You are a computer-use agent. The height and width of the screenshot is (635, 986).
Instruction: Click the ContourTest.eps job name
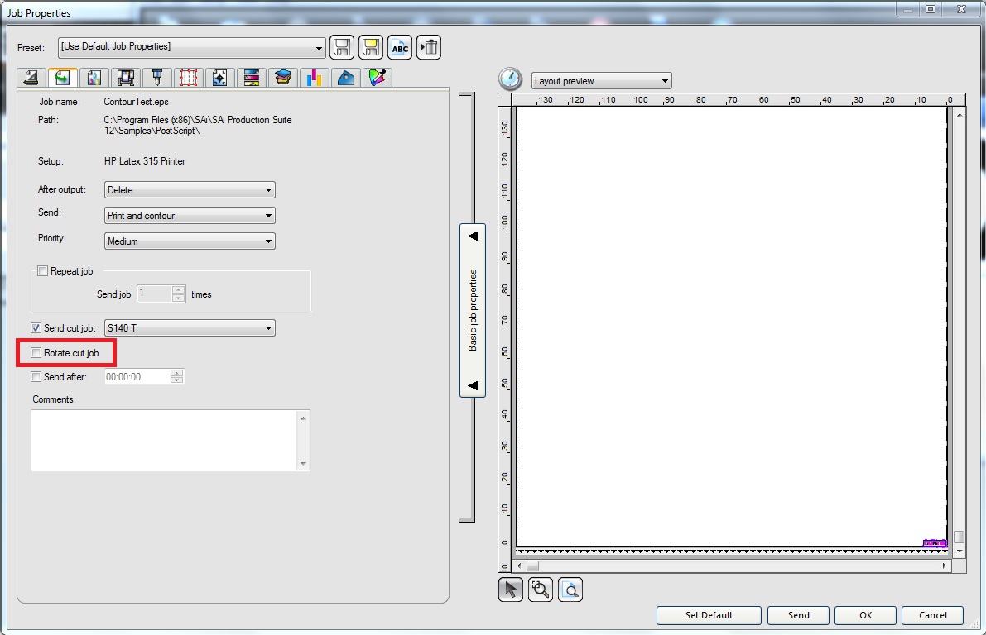[x=136, y=102]
